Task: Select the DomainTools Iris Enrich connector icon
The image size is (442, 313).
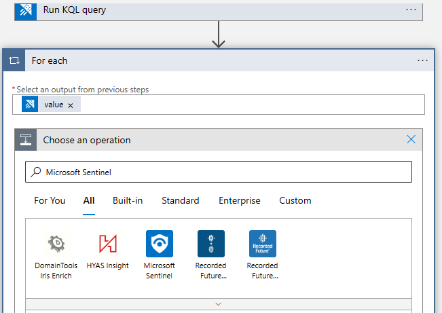Action: pyautogui.click(x=56, y=244)
